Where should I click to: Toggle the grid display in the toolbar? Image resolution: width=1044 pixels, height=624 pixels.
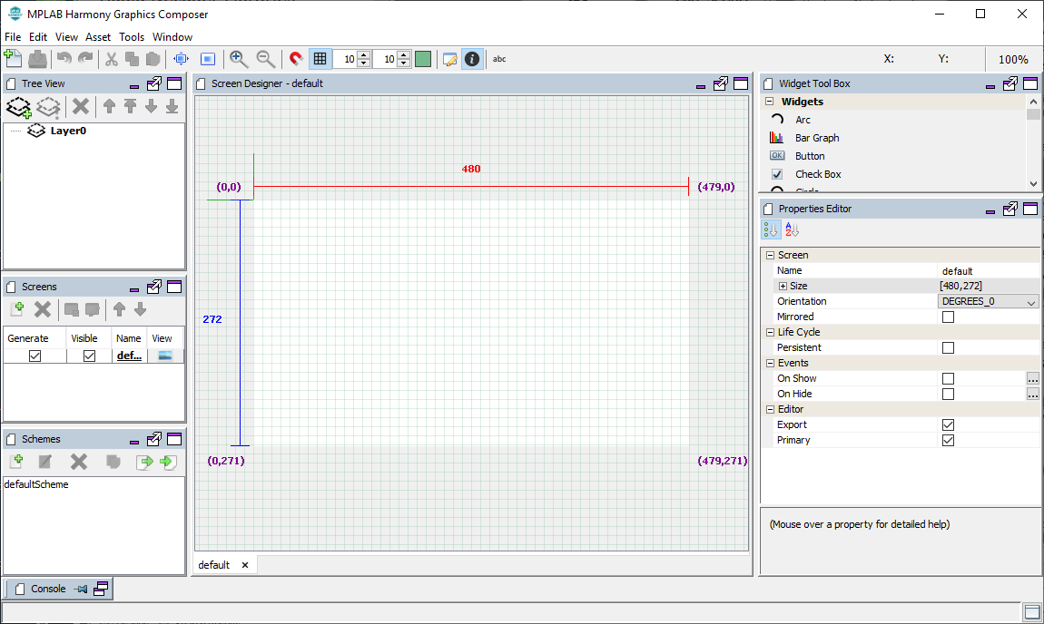click(x=320, y=59)
